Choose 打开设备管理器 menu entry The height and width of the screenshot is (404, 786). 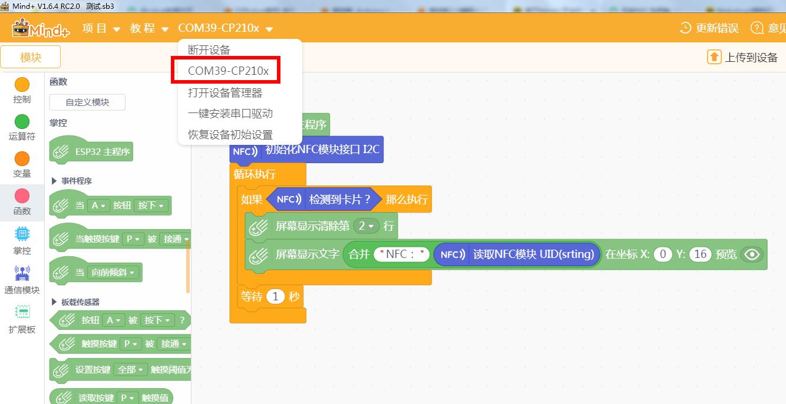[x=225, y=92]
